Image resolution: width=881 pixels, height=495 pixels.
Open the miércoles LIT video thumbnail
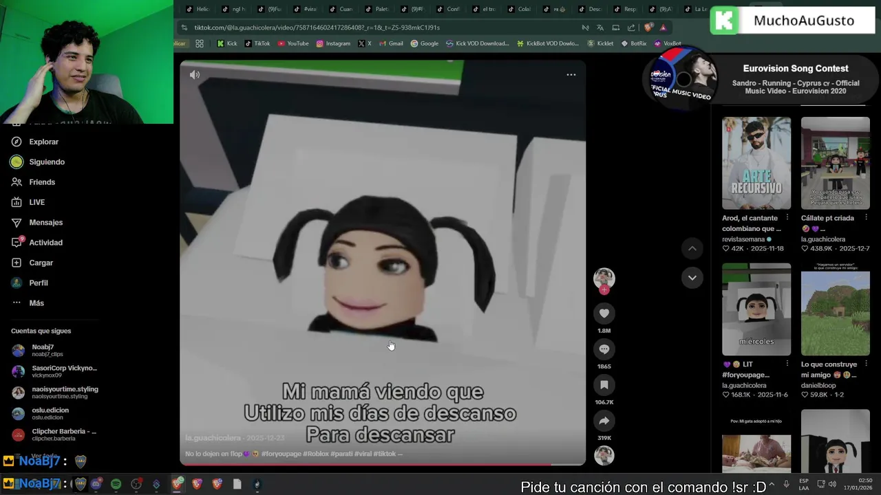756,309
